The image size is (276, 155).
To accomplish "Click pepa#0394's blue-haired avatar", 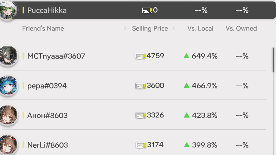I will (x=8, y=86).
